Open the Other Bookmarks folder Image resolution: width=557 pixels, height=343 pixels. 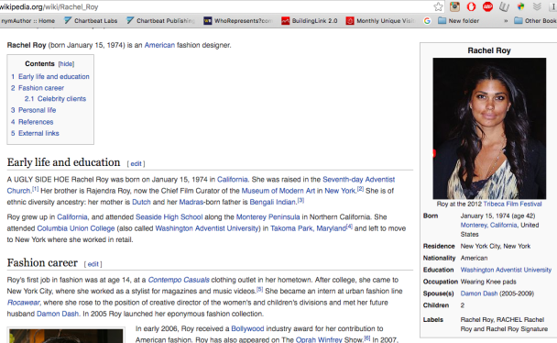coord(535,21)
